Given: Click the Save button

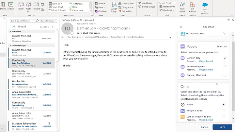Looking at the screenshot, I should [x=222, y=127].
